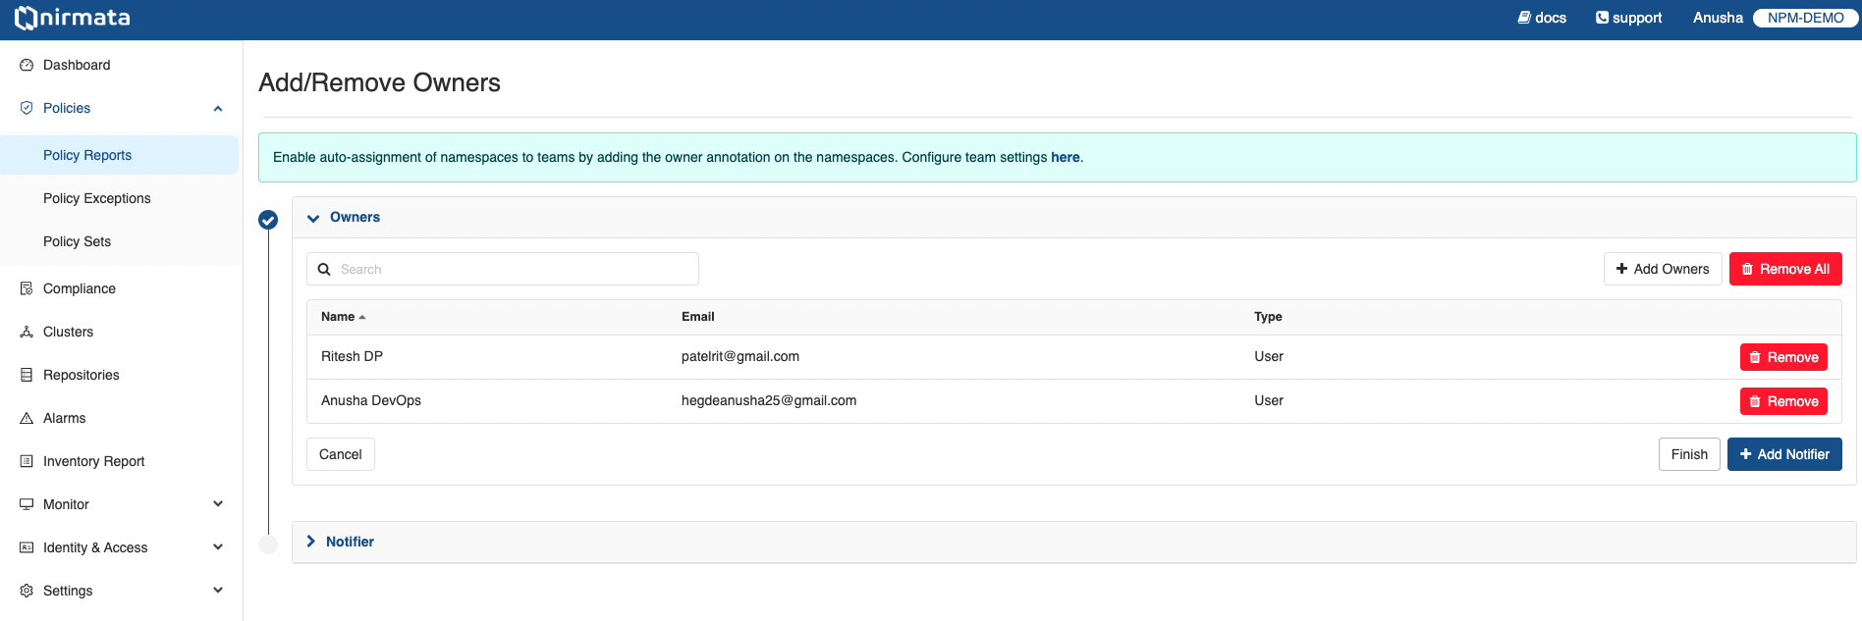Expand the Notifier section chevron
The width and height of the screenshot is (1862, 621).
[x=311, y=542]
